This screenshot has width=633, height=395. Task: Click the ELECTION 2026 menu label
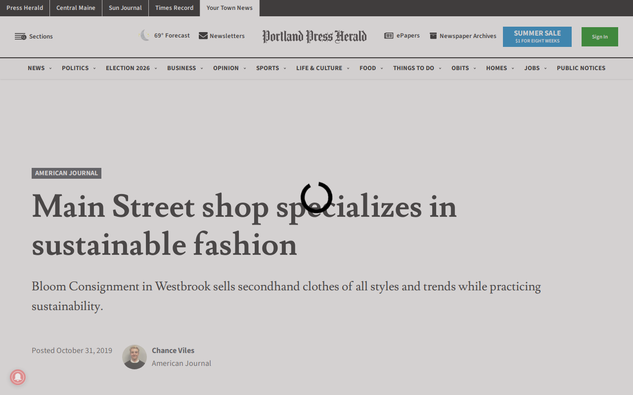128,68
